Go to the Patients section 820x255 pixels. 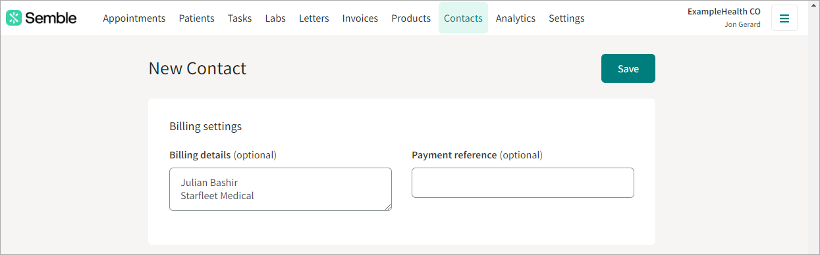click(x=197, y=18)
